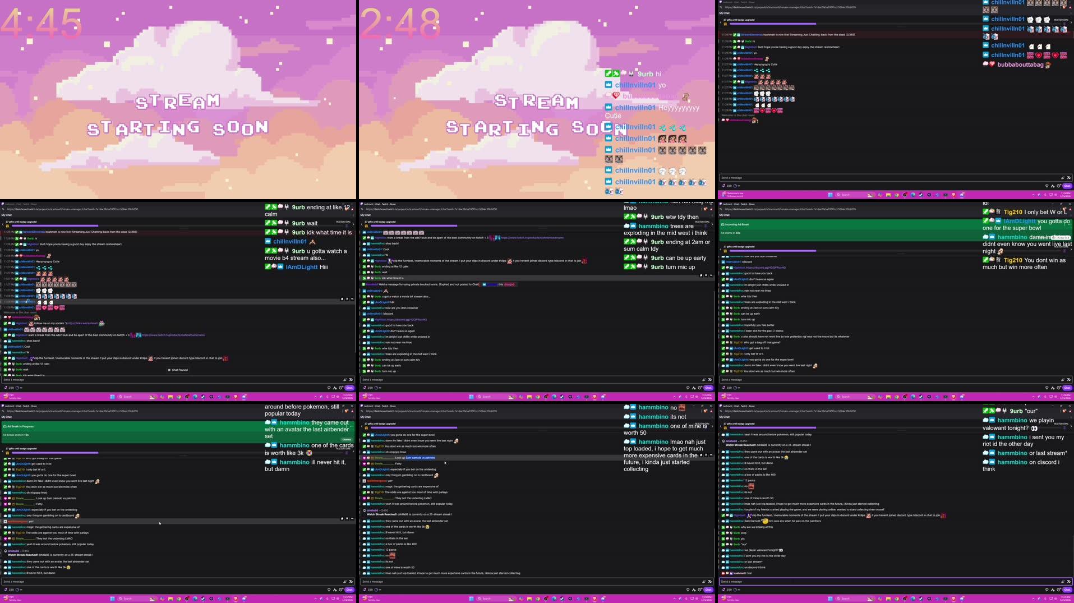This screenshot has height=603, width=1074.
Task: Toggle the Chat Paused state in chat
Action: tap(177, 370)
